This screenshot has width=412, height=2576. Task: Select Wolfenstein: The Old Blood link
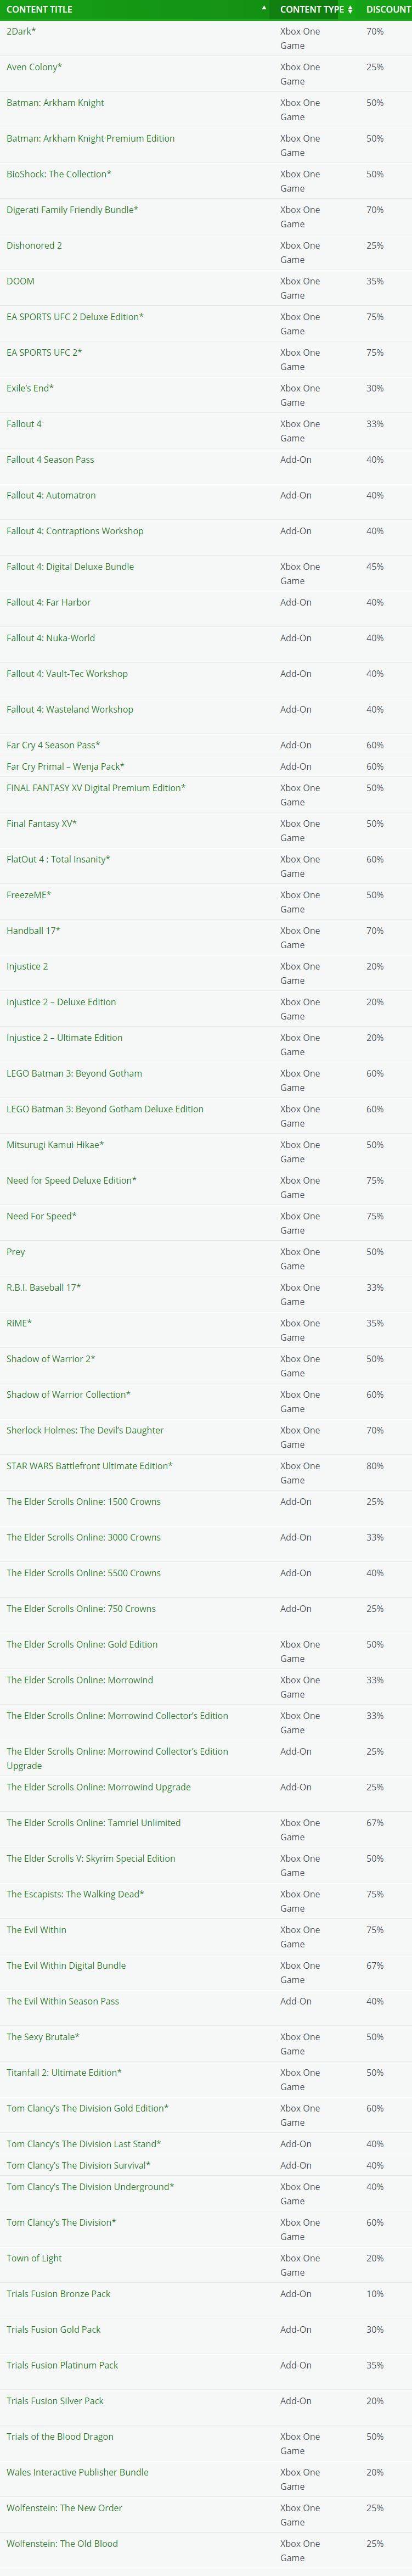pyautogui.click(x=62, y=2542)
